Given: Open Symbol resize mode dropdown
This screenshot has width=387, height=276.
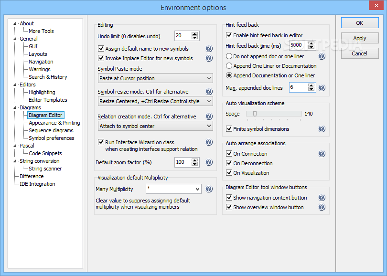Looking at the screenshot, I should pyautogui.click(x=155, y=101).
